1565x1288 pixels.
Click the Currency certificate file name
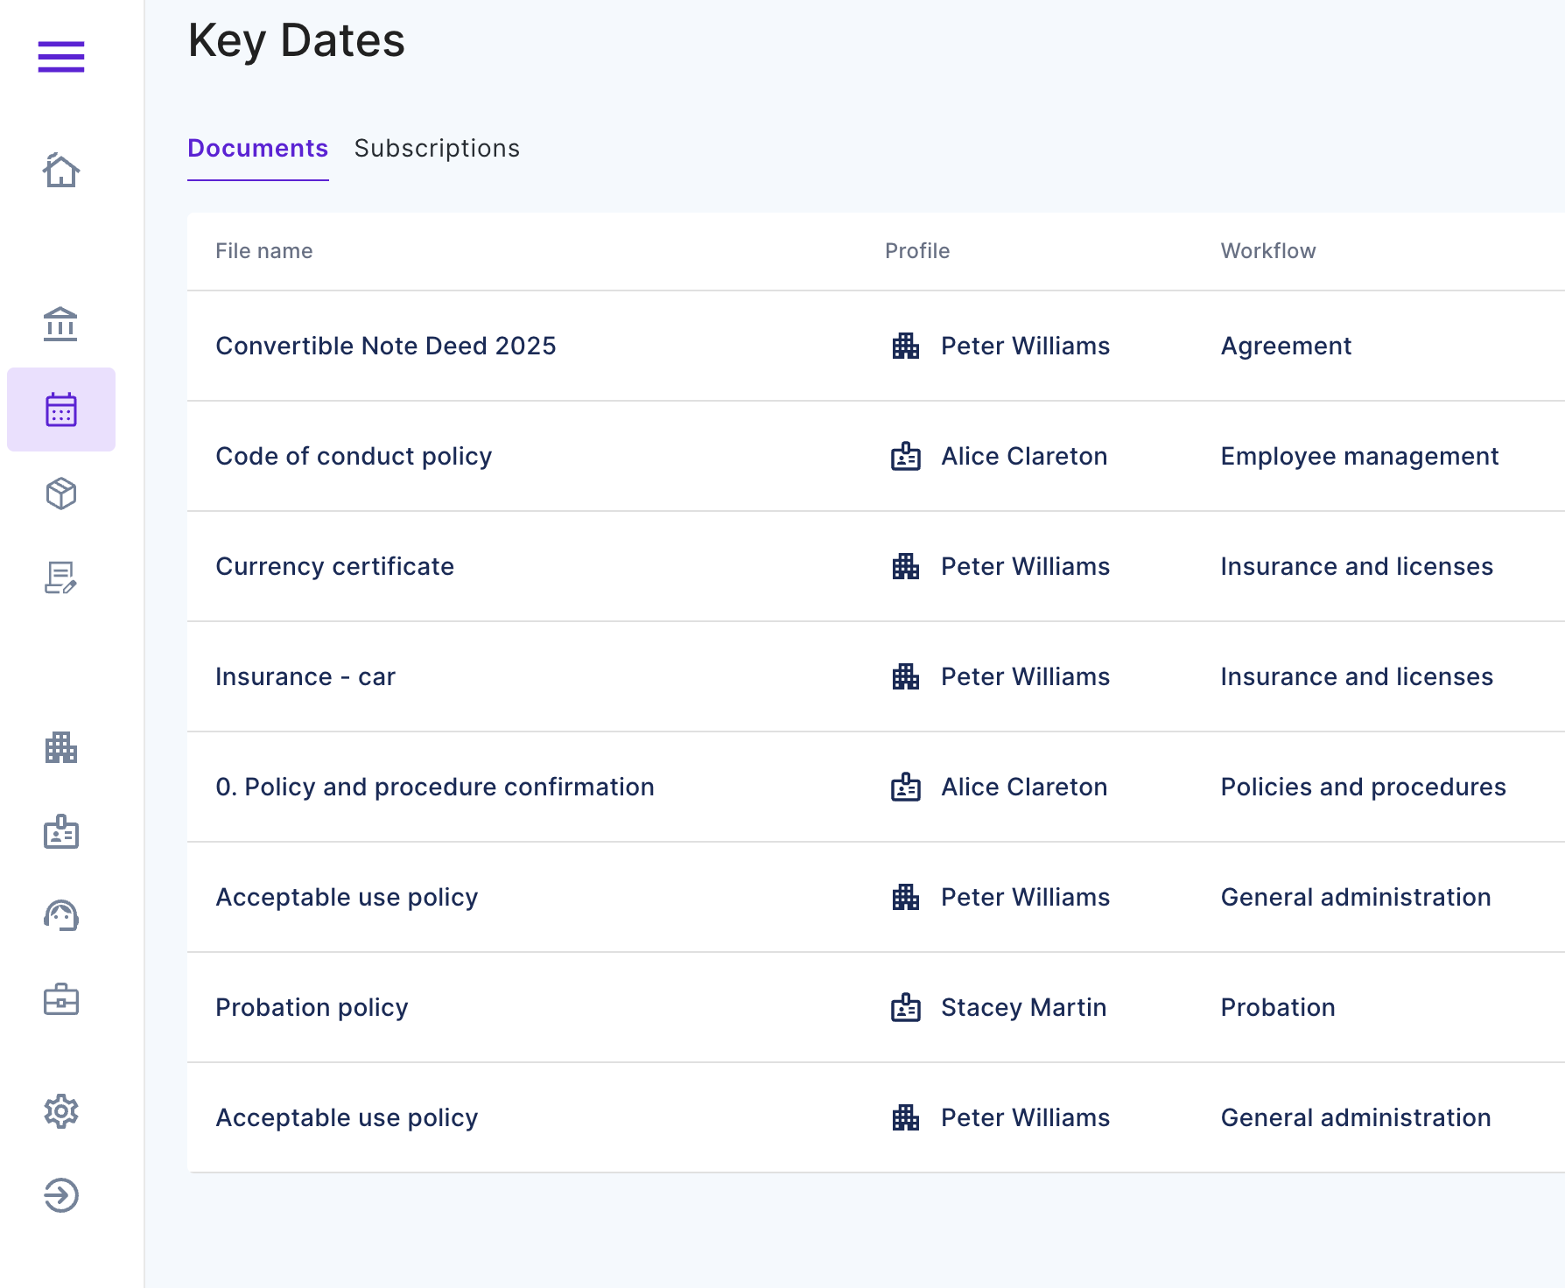(x=335, y=567)
